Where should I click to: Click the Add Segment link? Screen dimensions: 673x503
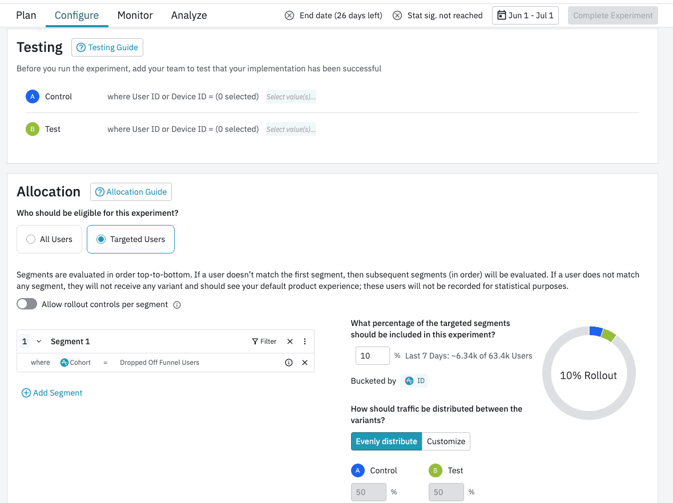coord(51,393)
